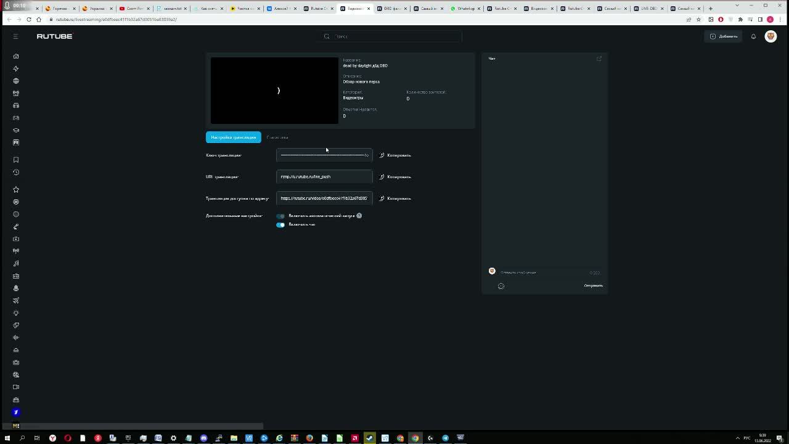
Task: Open the gamepad category in the sidebar
Action: click(16, 118)
